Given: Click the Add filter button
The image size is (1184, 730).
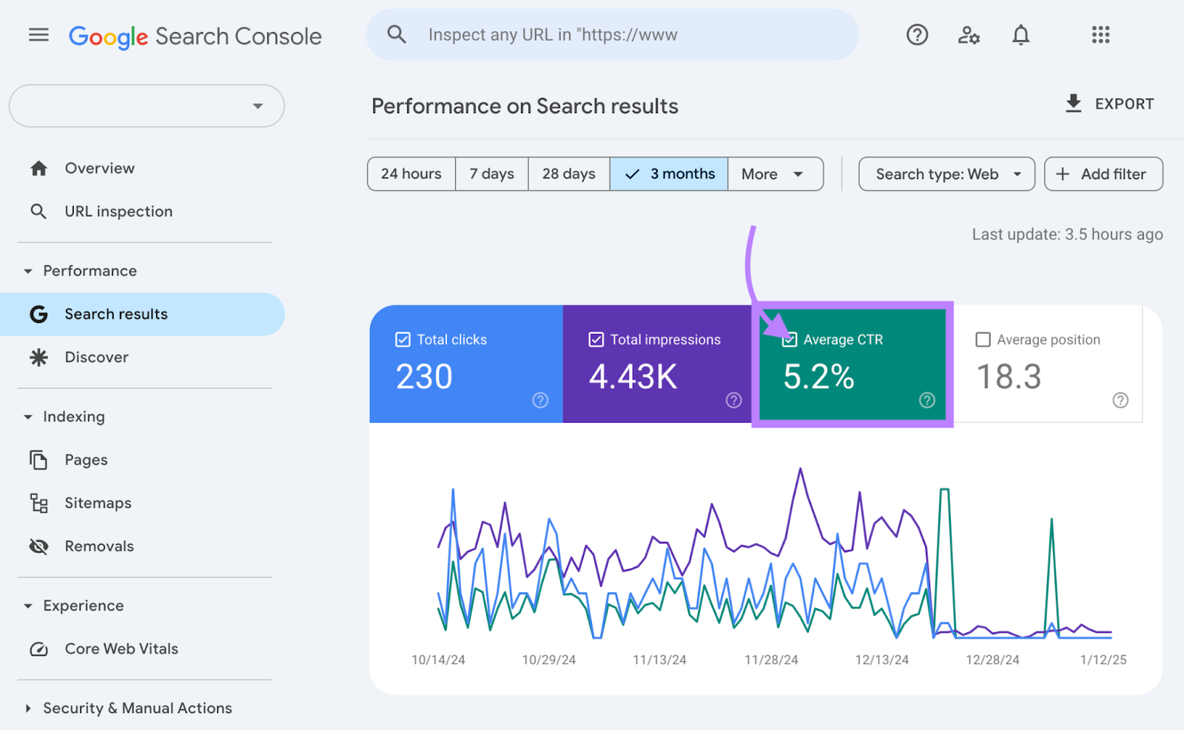Looking at the screenshot, I should (1103, 174).
